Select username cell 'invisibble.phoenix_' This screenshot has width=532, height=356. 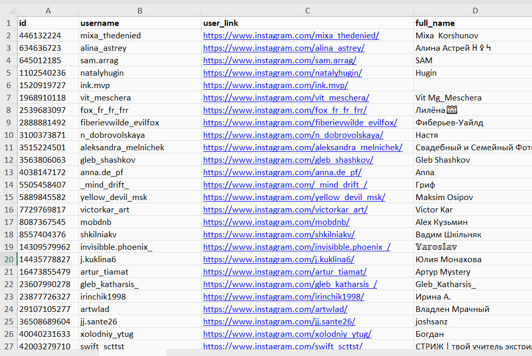(x=140, y=247)
